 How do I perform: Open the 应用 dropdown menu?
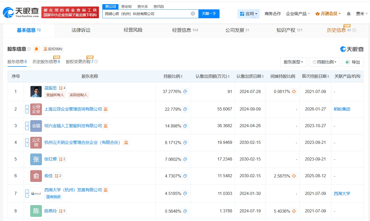248,14
